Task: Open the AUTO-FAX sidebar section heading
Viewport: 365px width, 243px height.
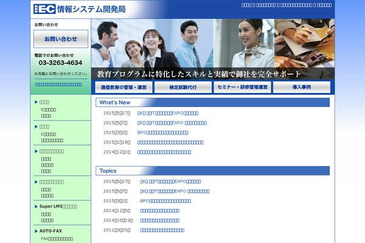Action: click(50, 231)
